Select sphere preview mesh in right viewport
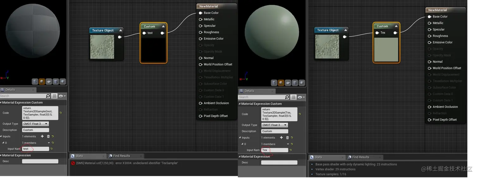478x178 pixels. tap(281, 83)
